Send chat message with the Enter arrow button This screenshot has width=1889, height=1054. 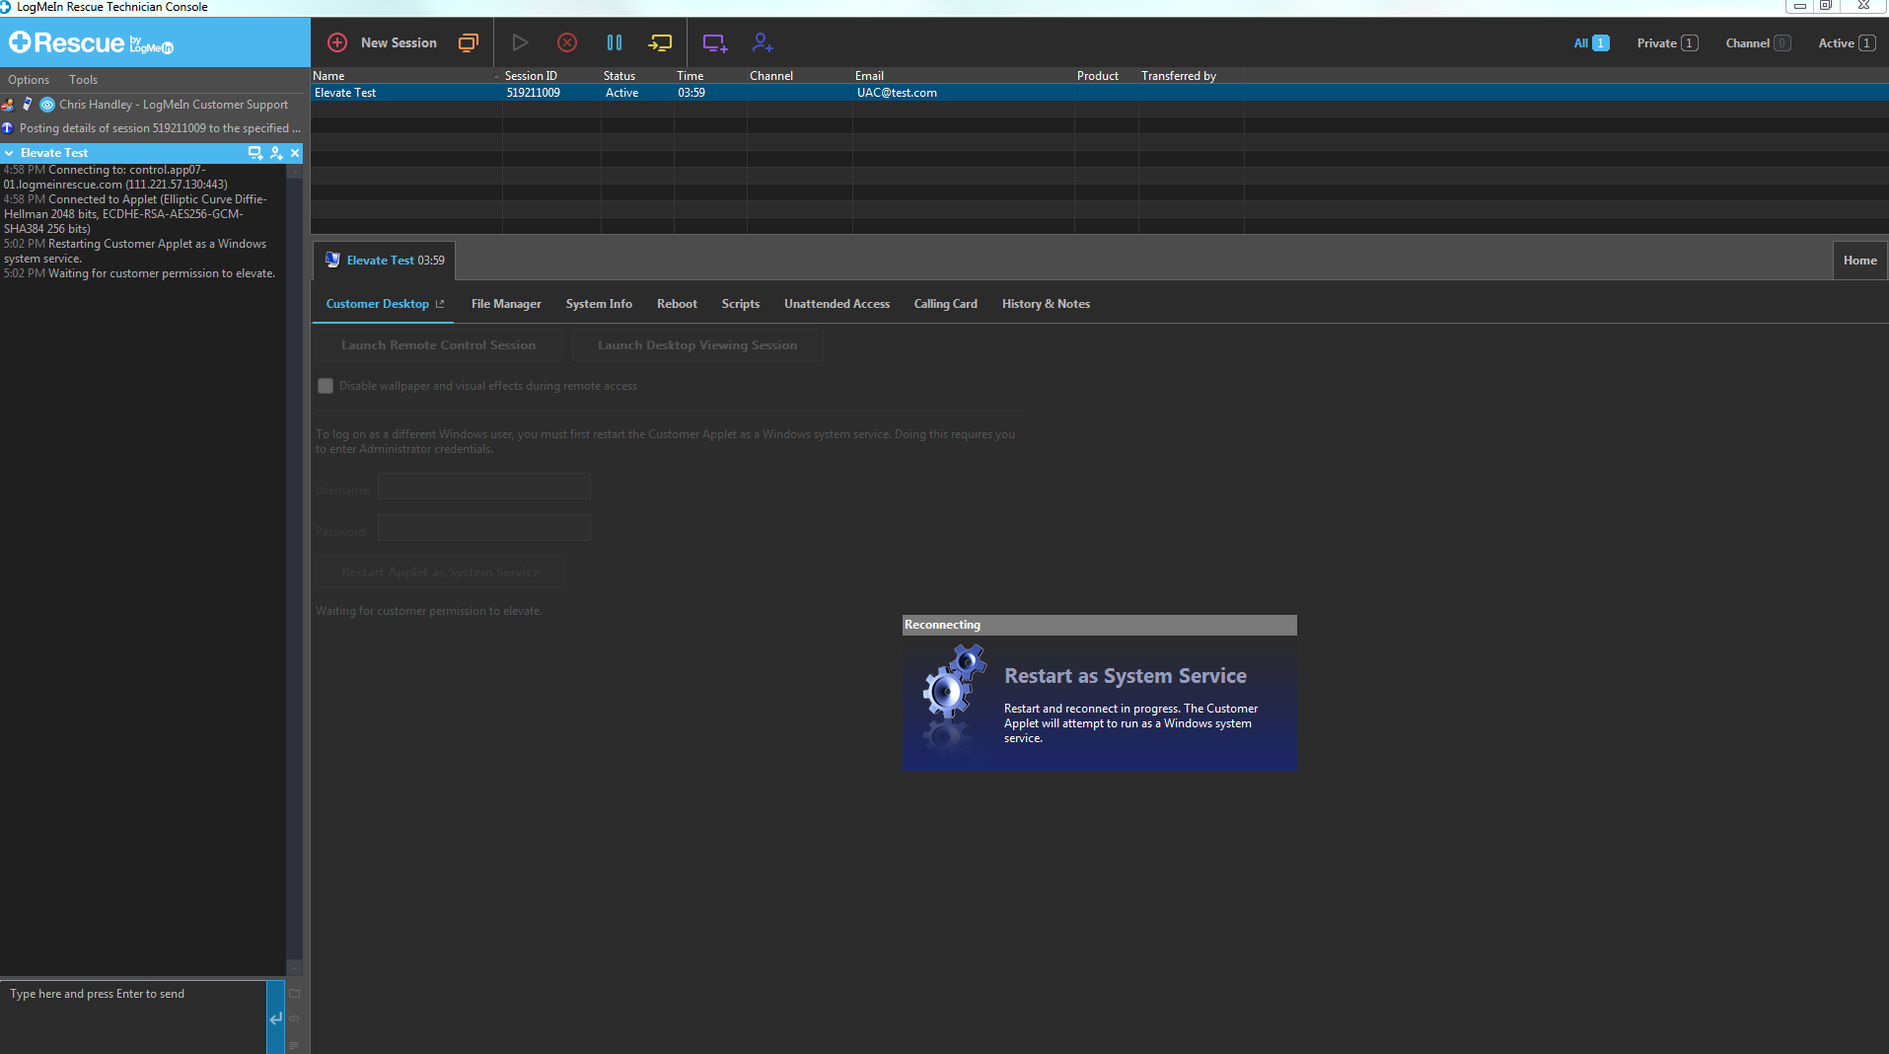[276, 1017]
